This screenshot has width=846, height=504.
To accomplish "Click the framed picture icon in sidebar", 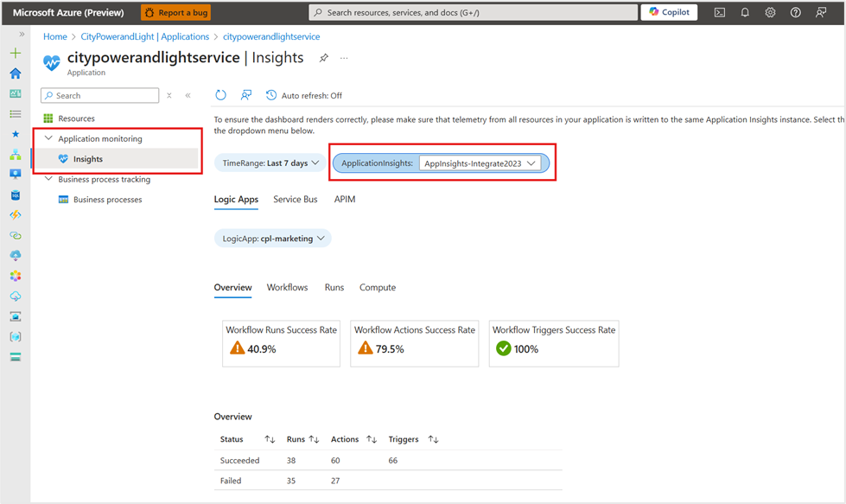I will coord(16,316).
